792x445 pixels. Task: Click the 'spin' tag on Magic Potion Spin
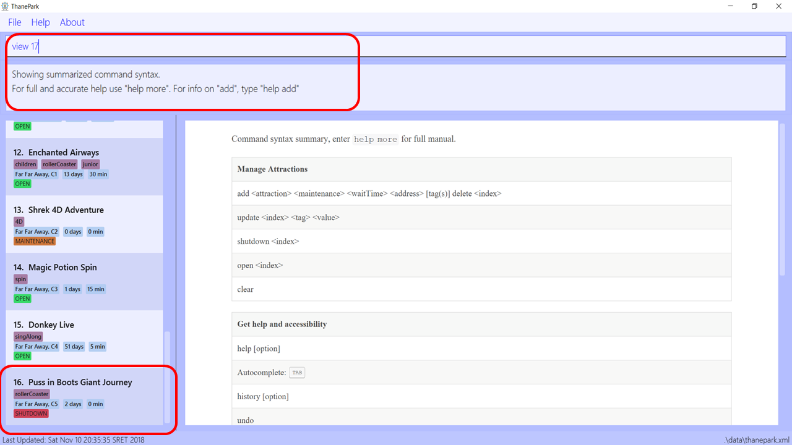[x=21, y=279]
